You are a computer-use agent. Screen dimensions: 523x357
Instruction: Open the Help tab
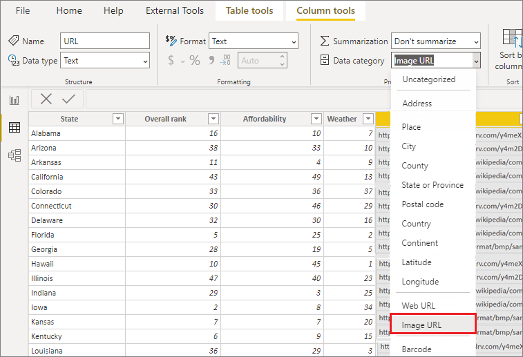[x=113, y=10]
